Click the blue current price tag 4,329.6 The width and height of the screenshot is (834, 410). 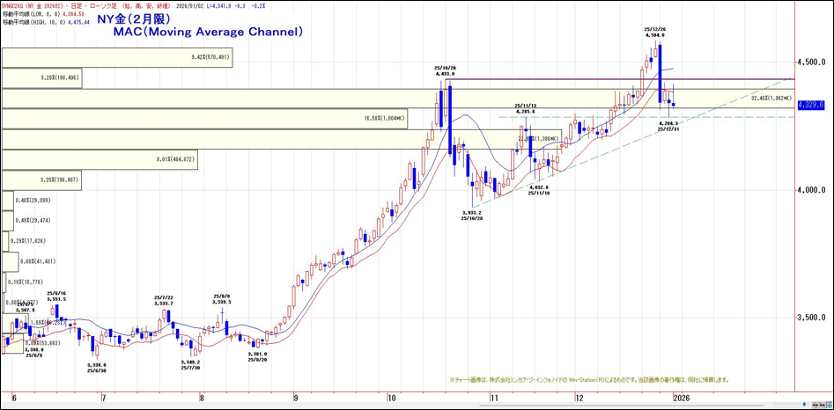(809, 105)
